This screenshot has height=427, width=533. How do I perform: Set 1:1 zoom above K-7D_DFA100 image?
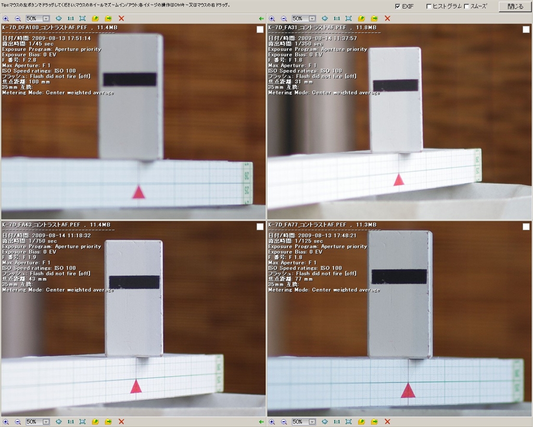(70, 19)
